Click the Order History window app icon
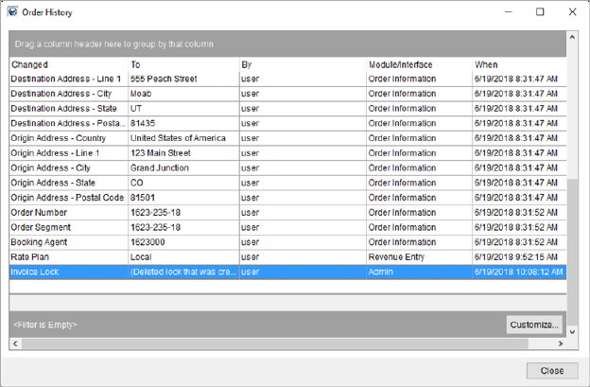590x387 pixels. point(12,12)
